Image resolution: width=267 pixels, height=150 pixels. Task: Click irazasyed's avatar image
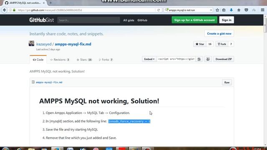pos(32,43)
